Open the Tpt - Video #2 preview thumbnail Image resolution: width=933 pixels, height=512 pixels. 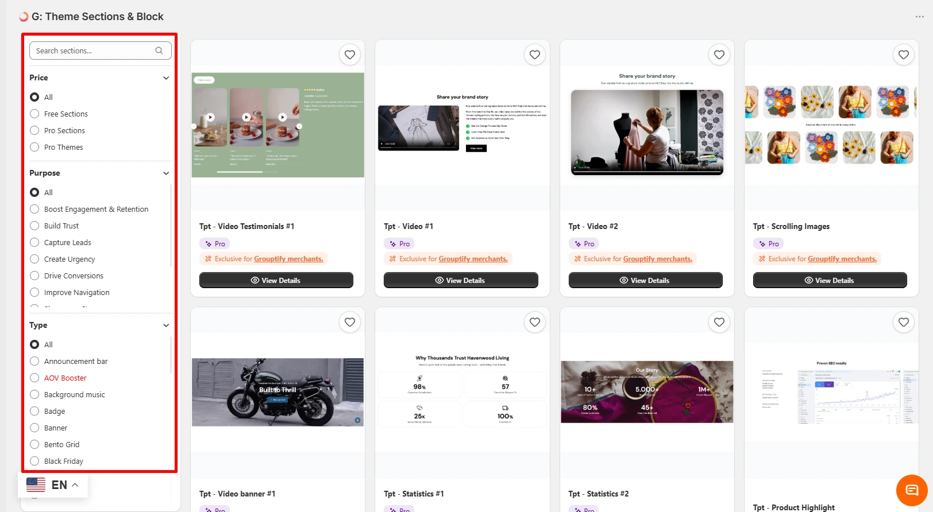[x=647, y=126]
